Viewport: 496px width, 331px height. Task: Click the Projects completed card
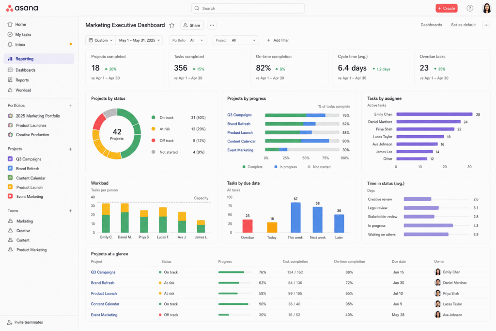[124, 67]
